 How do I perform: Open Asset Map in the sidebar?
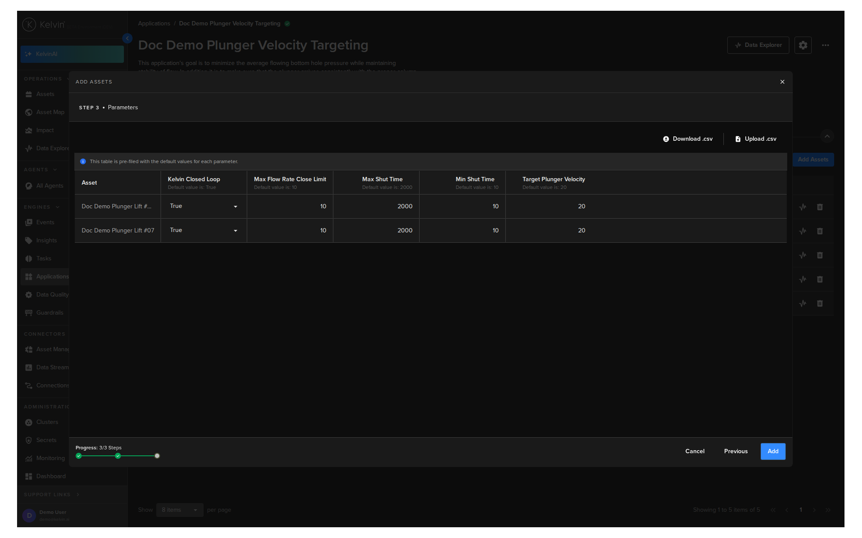click(x=45, y=112)
